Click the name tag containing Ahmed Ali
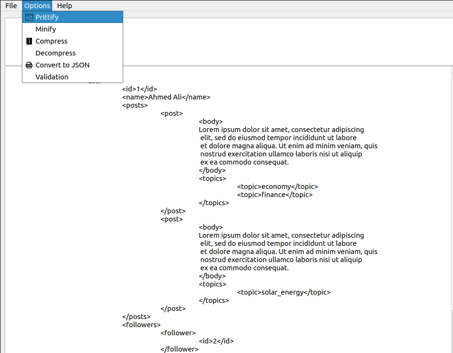The height and width of the screenshot is (353, 453). (166, 97)
